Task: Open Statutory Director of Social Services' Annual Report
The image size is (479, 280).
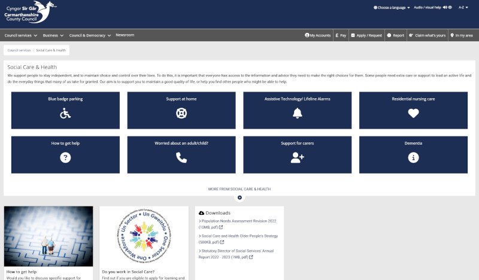Action: point(236,254)
